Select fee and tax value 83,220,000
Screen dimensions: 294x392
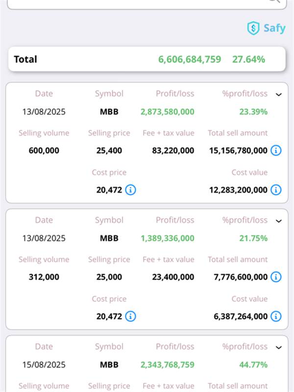[x=173, y=150]
